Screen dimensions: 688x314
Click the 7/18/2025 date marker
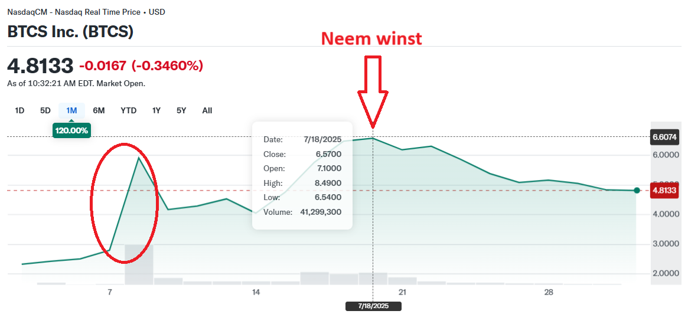click(373, 306)
